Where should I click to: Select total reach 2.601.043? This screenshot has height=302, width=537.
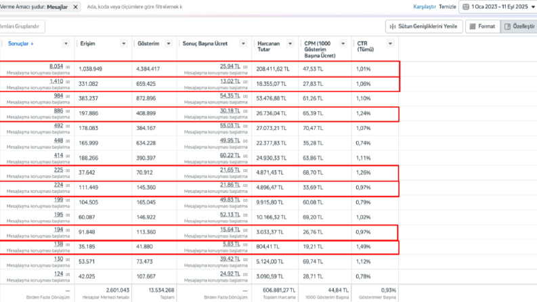tap(117, 290)
